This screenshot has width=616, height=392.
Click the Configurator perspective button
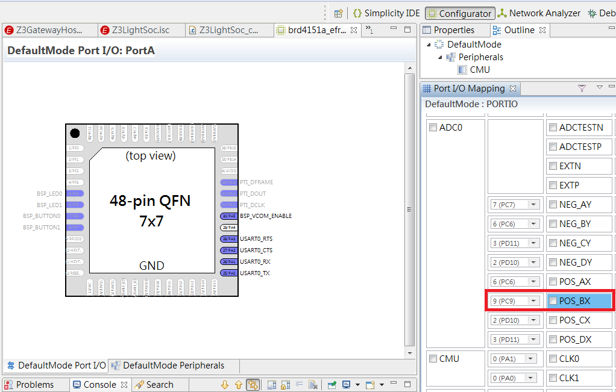[x=459, y=13]
